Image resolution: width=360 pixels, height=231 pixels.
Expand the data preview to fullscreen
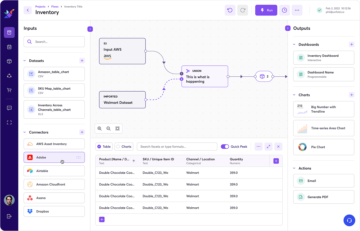[x=268, y=147]
